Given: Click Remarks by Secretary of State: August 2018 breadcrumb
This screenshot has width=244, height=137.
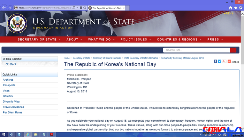Looking at the screenshot, I should pos(182,58).
